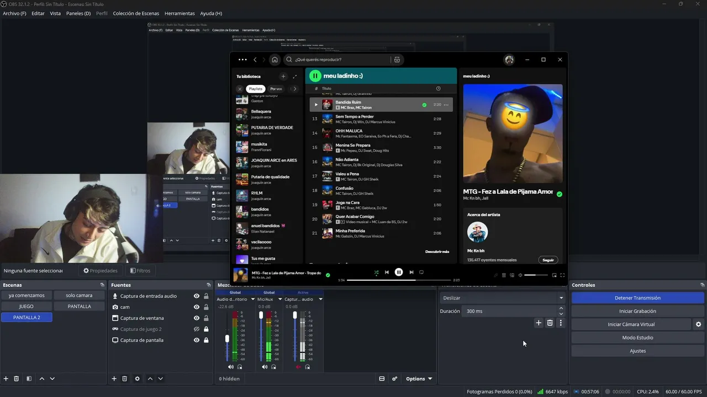Open the virtual camera settings gear
Screen dimensions: 707x397
point(698,324)
